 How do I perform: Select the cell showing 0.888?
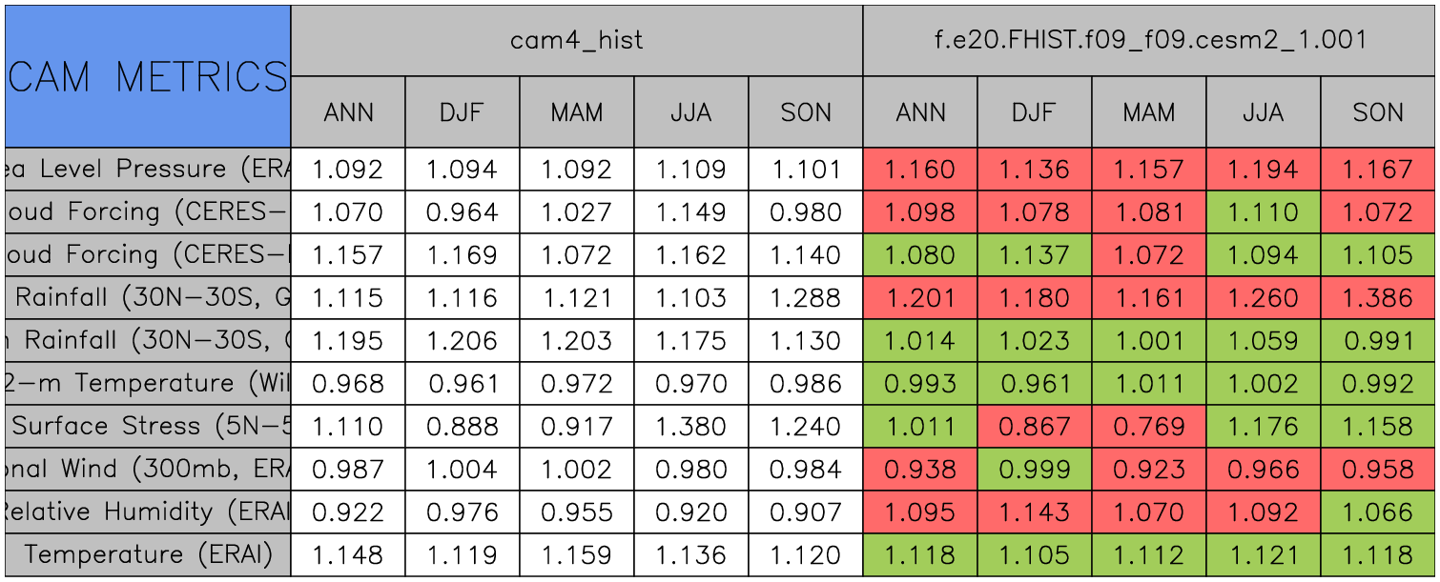point(463,427)
